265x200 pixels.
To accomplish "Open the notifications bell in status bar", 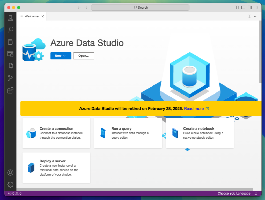I will point(256,194).
